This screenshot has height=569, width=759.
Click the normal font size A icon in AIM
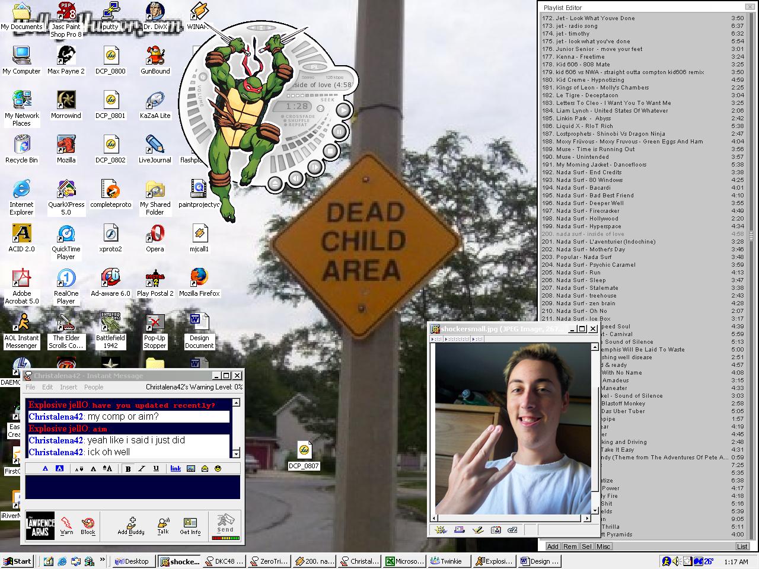point(93,468)
